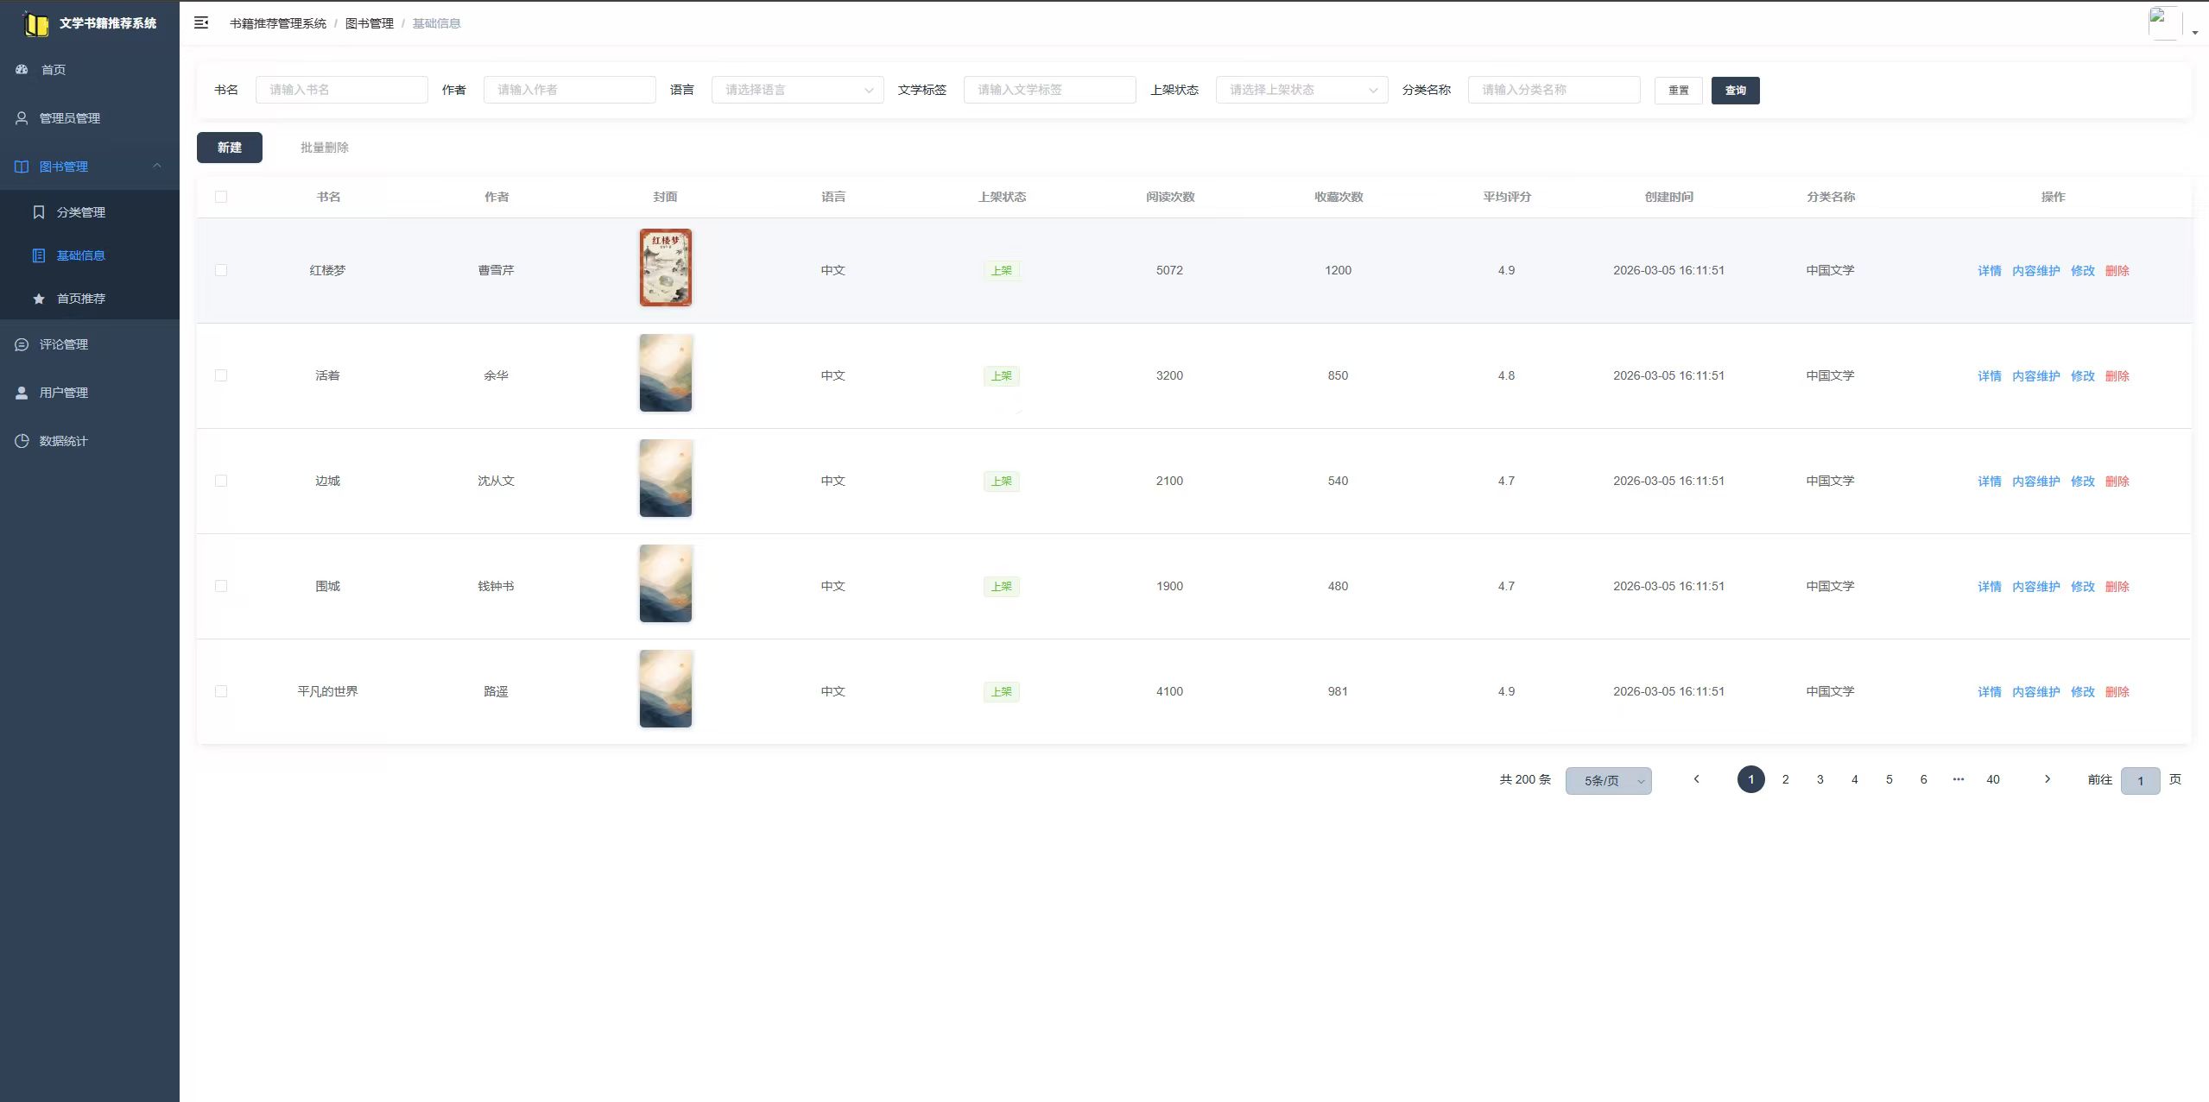
Task: Open the user avatar image at top right
Action: coord(2165,23)
